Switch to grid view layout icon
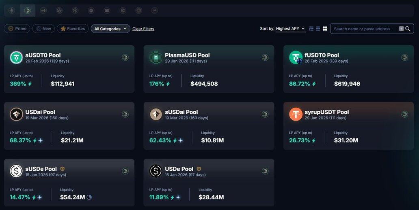Image resolution: width=419 pixels, height=210 pixels. tap(325, 29)
